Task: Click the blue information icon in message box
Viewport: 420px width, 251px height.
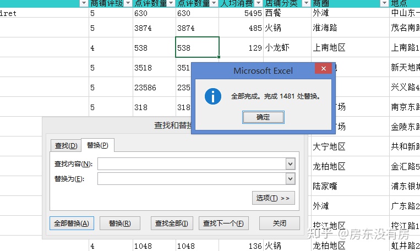Action: (213, 96)
